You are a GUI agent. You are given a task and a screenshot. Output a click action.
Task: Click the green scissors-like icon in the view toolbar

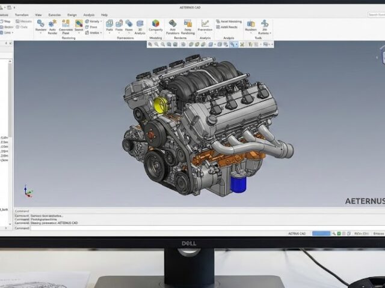tap(242, 44)
